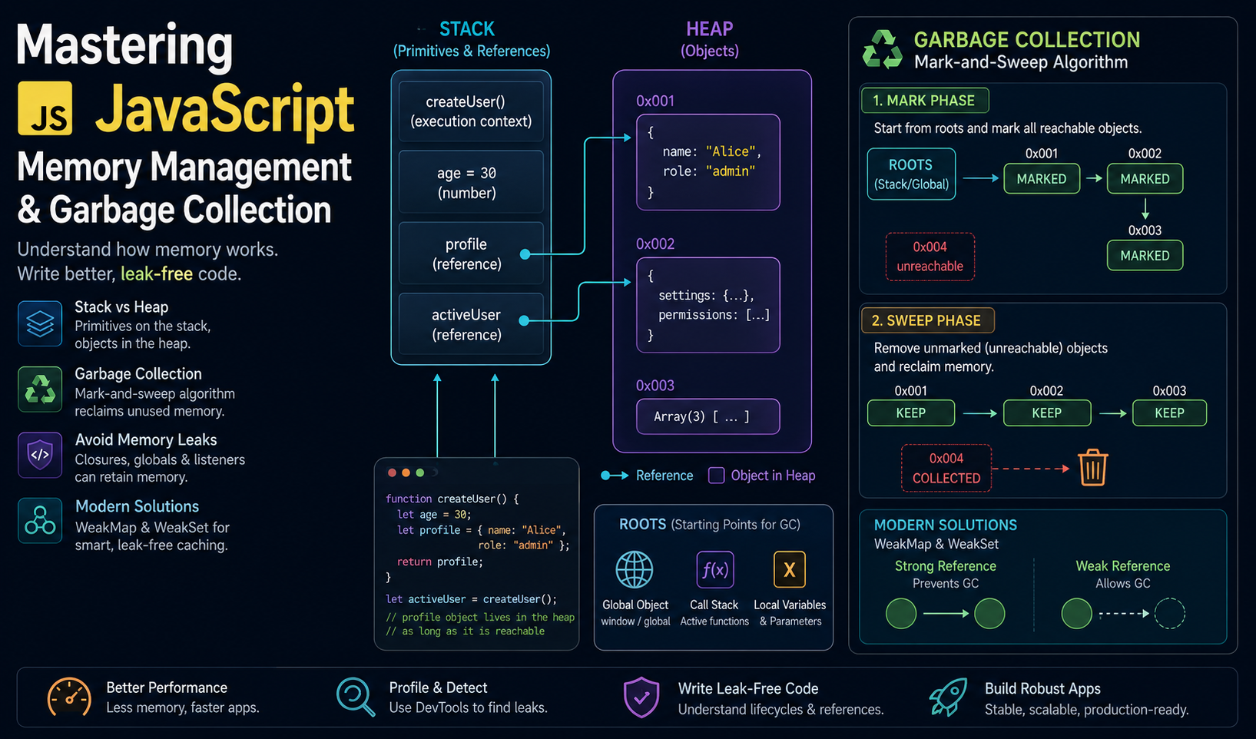
Task: Click the green dot in code window
Action: point(419,472)
